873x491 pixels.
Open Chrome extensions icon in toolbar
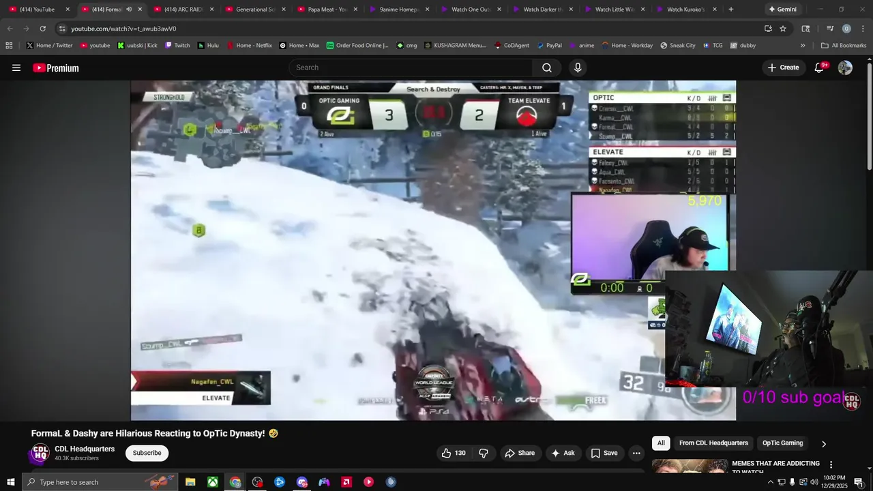click(805, 29)
